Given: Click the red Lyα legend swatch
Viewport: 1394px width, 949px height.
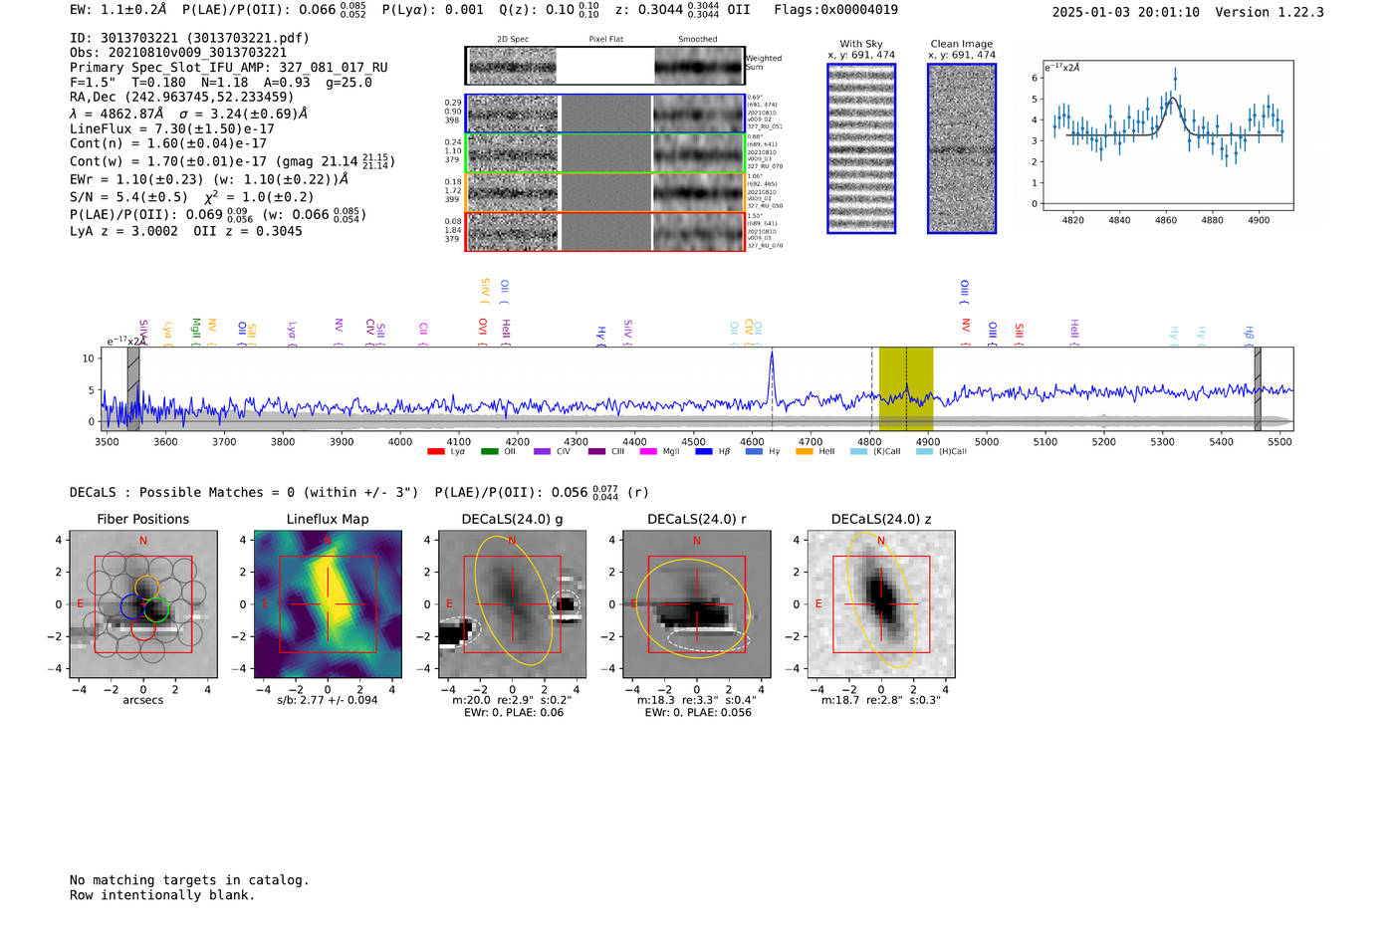Looking at the screenshot, I should point(435,452).
